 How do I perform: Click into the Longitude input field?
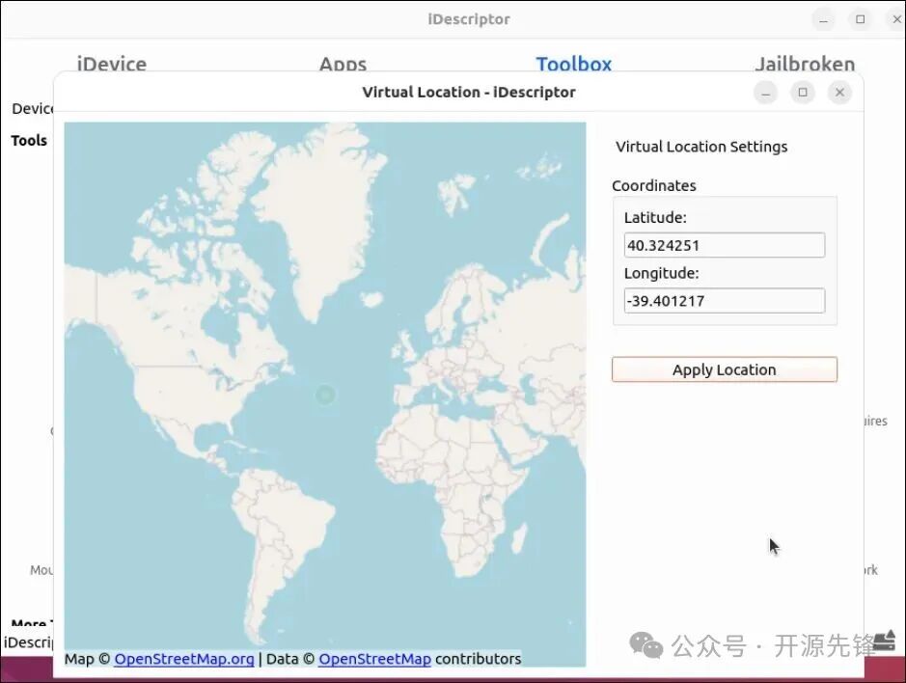724,301
